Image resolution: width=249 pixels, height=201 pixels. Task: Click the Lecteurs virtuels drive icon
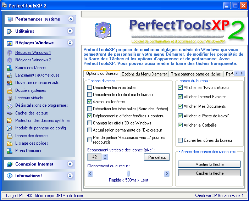click(10, 98)
